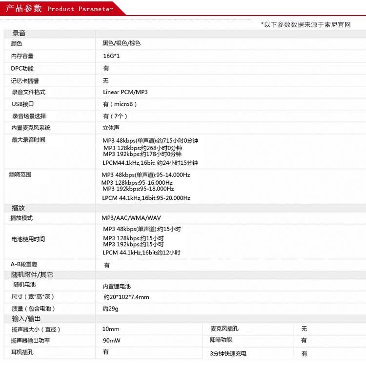This screenshot has height=368, width=366.
Task: Click the 最大录音时间 row label
Action: click(x=28, y=140)
